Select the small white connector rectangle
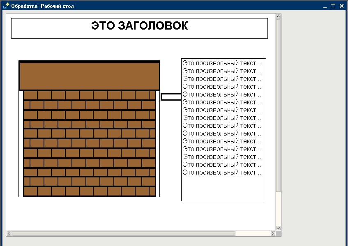 (x=171, y=97)
